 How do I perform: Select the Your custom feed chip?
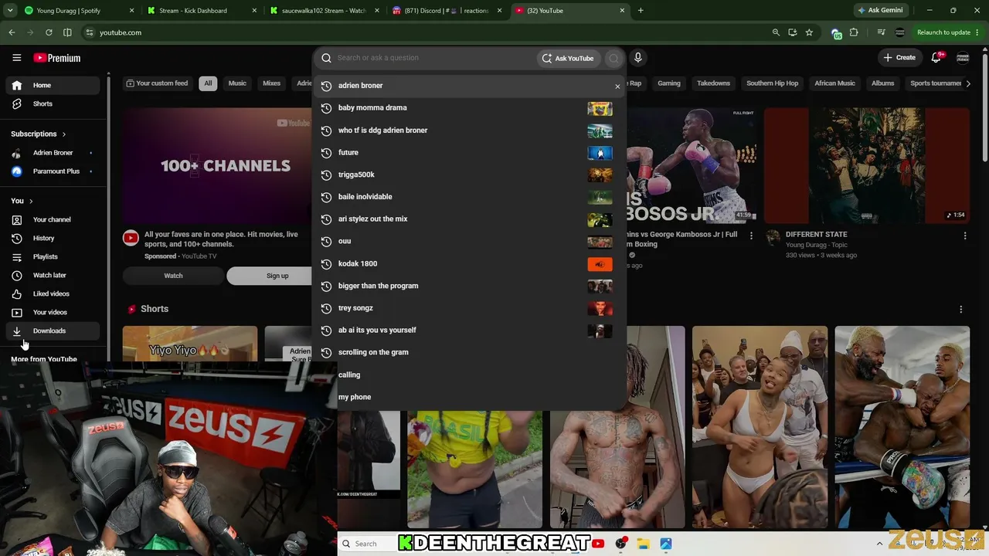(x=157, y=83)
